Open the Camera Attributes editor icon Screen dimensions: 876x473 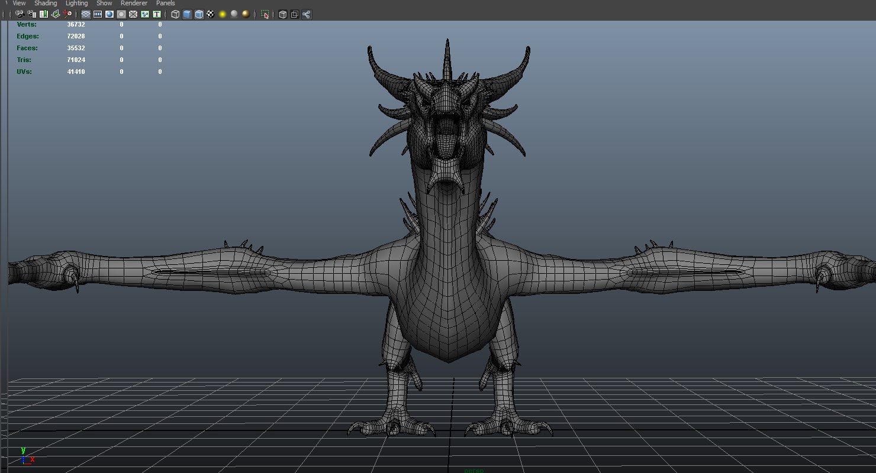(31, 14)
